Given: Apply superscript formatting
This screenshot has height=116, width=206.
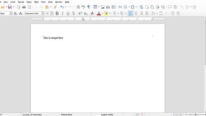Looking at the screenshot, I should 80,13.
